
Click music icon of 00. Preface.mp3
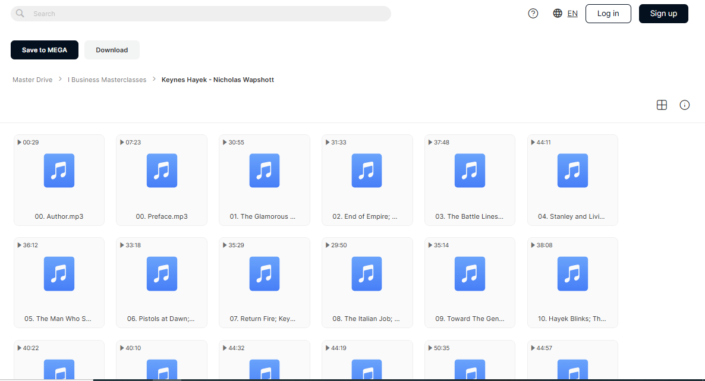pyautogui.click(x=162, y=171)
